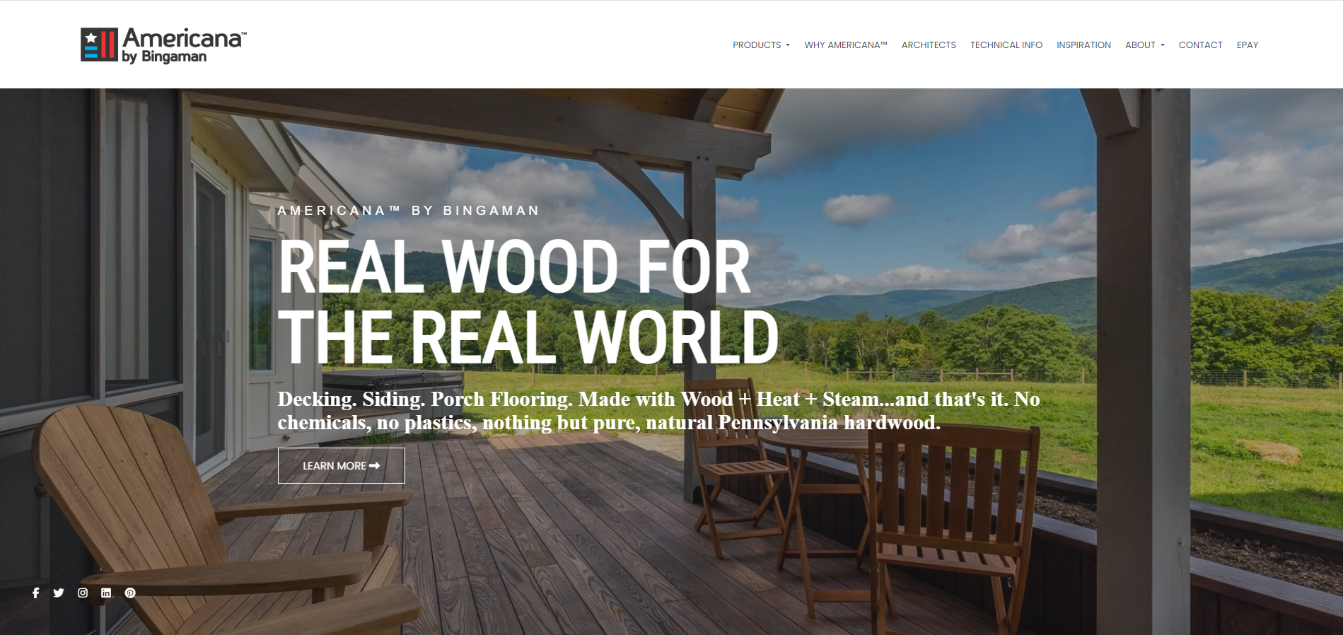Open the Pinterest social icon
1343x635 pixels.
[130, 593]
